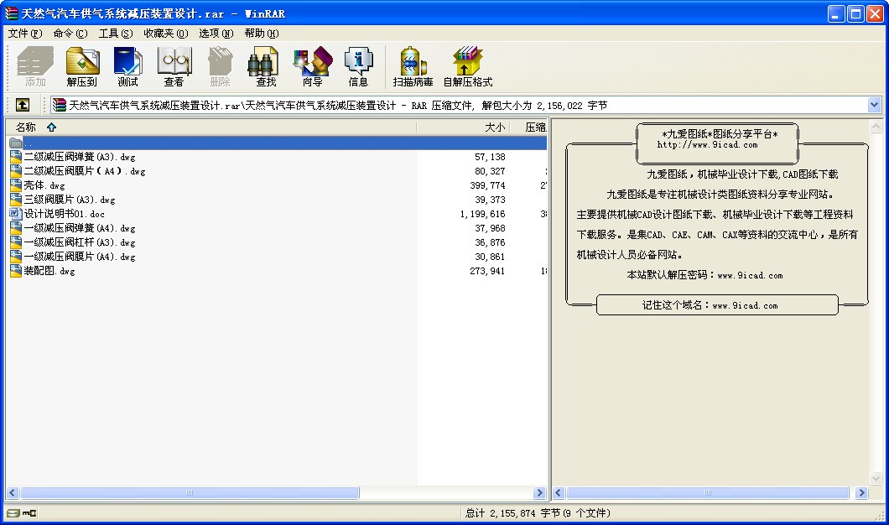
Task: Select the 设计说明书01.doc file
Action: 64,214
